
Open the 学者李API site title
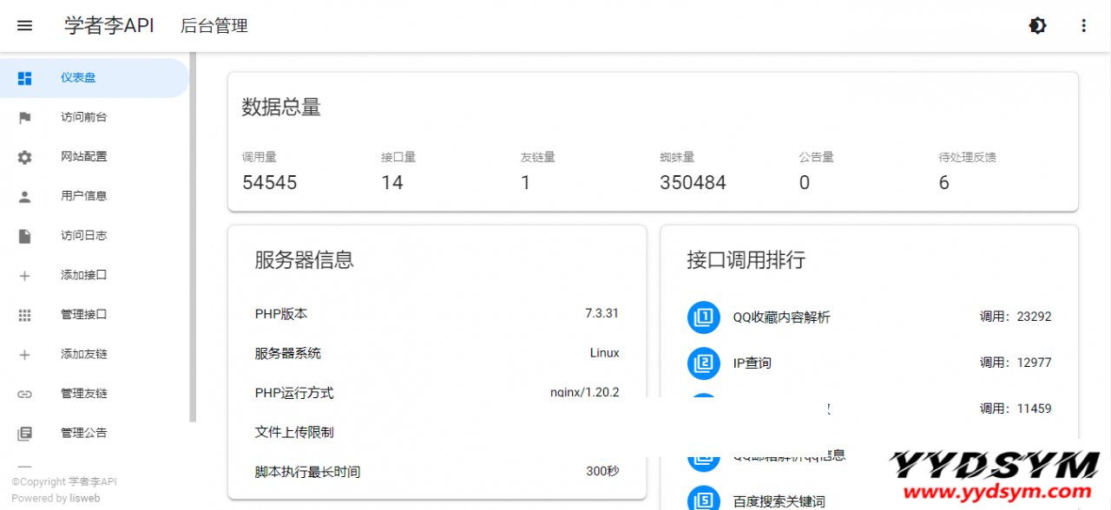coord(108,26)
